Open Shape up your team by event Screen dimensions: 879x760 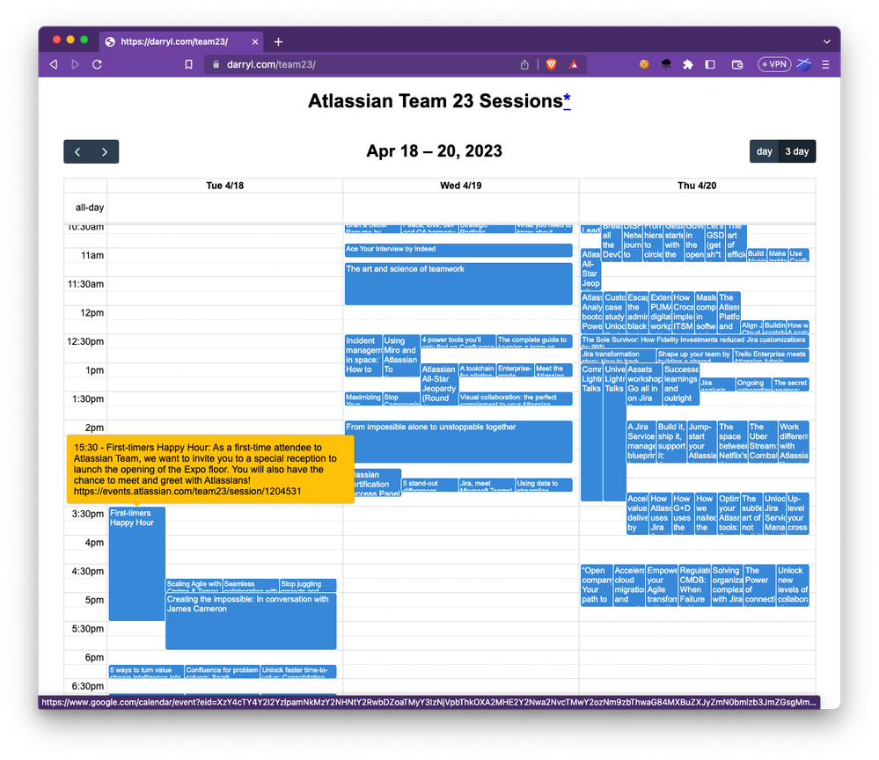[694, 355]
